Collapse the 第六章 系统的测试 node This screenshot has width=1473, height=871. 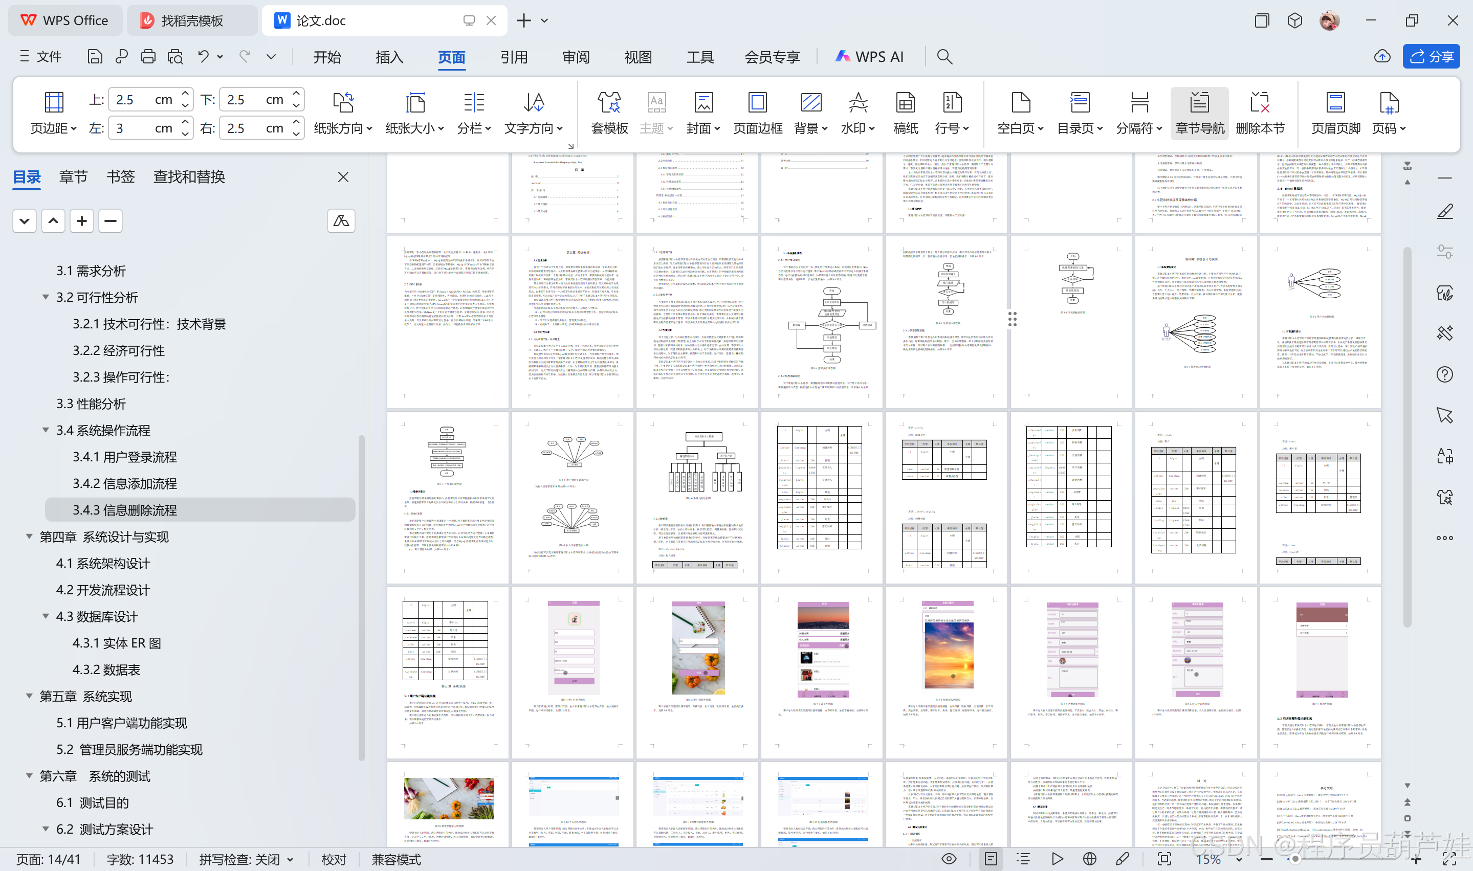pos(29,775)
